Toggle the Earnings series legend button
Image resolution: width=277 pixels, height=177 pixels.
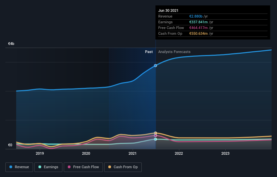tap(48, 167)
